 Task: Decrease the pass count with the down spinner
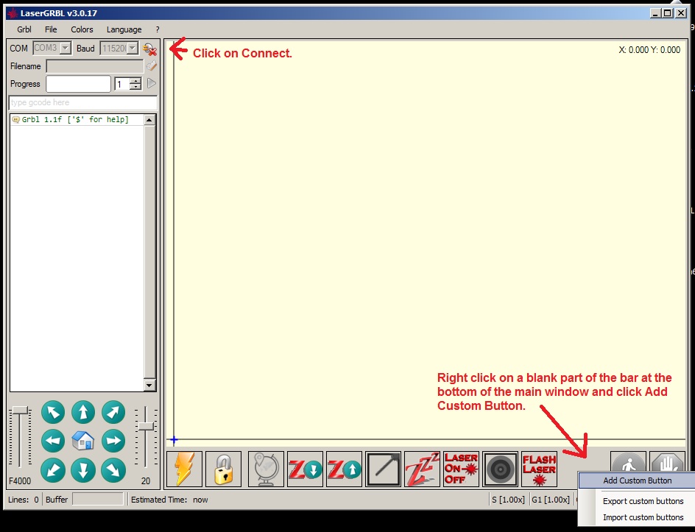[x=136, y=86]
